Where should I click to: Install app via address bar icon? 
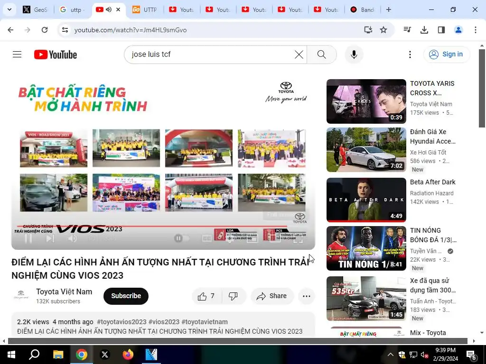[368, 30]
